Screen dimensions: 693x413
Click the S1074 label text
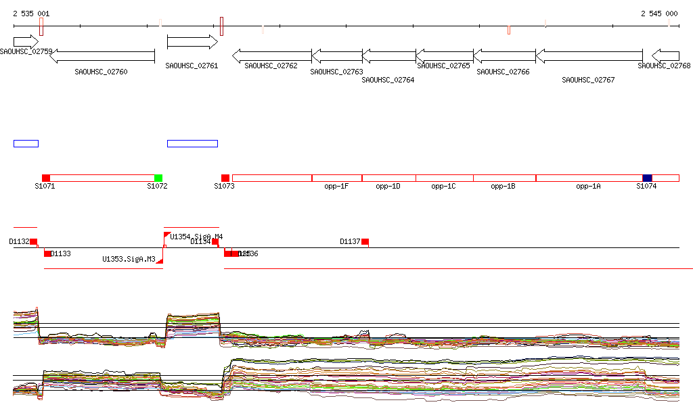tap(646, 186)
